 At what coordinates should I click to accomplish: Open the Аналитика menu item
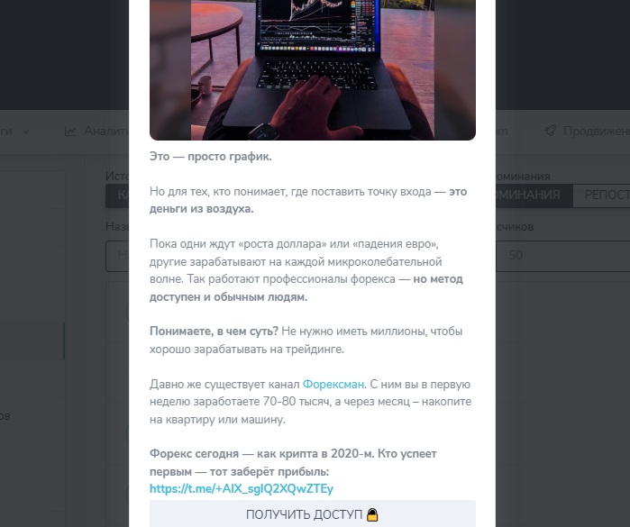96,131
